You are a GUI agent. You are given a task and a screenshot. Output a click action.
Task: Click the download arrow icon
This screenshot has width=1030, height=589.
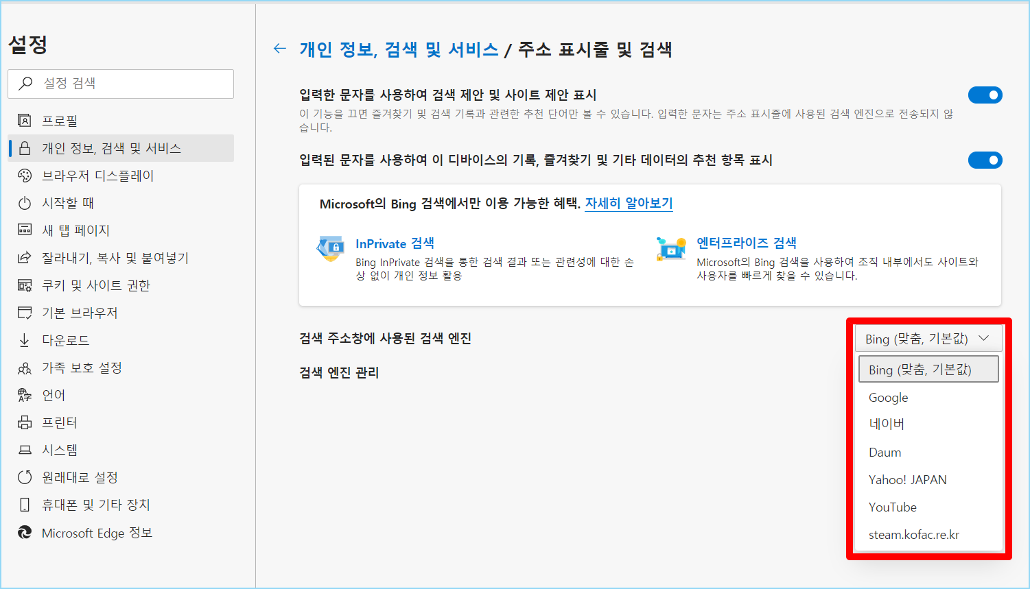tap(25, 340)
